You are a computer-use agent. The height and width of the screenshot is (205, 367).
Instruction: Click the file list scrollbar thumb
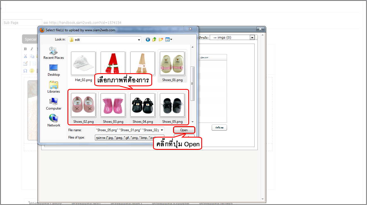pos(193,83)
